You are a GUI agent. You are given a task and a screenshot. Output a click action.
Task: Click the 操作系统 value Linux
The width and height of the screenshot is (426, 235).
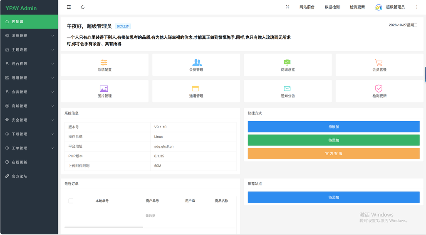point(159,137)
